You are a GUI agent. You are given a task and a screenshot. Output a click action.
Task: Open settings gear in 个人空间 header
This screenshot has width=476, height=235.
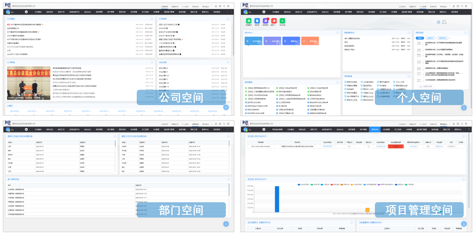coord(466,6)
